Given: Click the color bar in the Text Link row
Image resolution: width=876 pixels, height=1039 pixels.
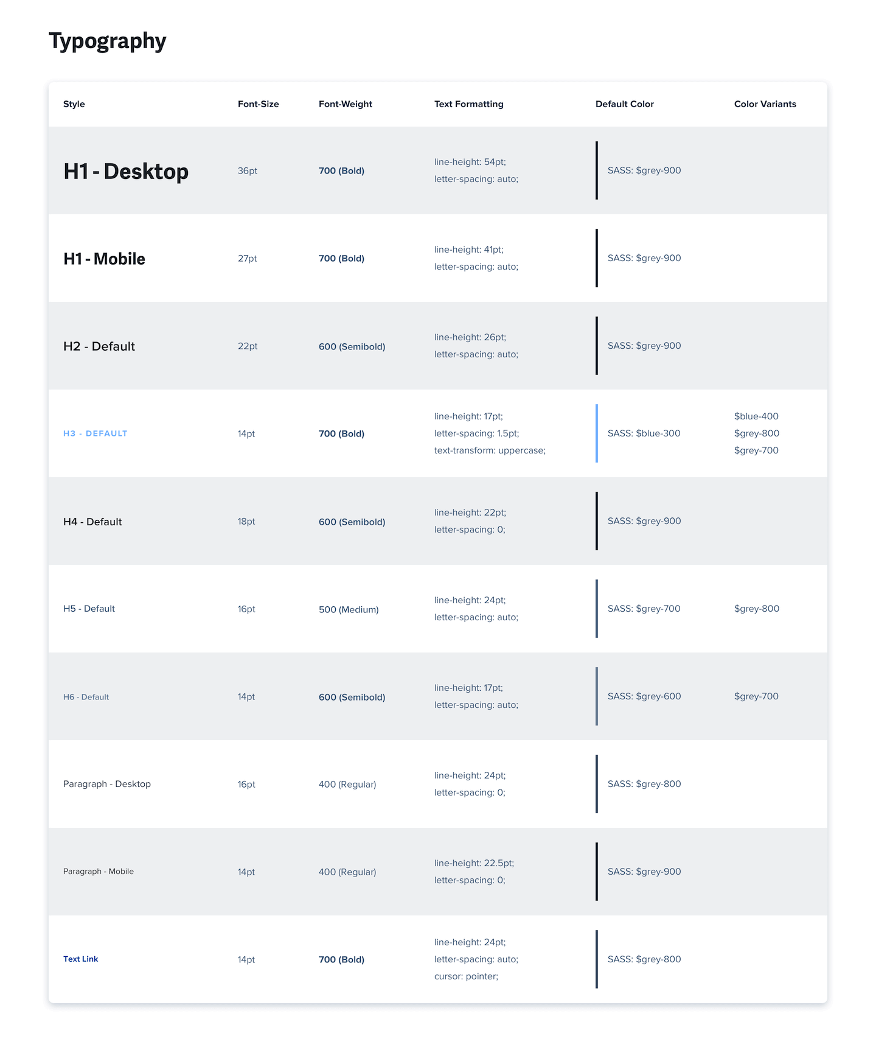Looking at the screenshot, I should (597, 959).
